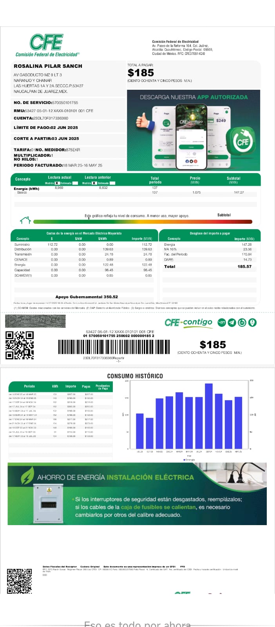
Task: Click the CFE logo at top
Action: point(47,42)
